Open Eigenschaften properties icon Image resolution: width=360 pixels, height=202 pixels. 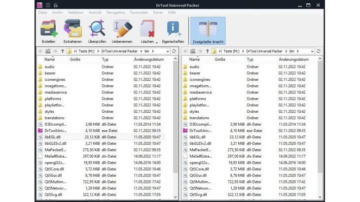point(173,30)
